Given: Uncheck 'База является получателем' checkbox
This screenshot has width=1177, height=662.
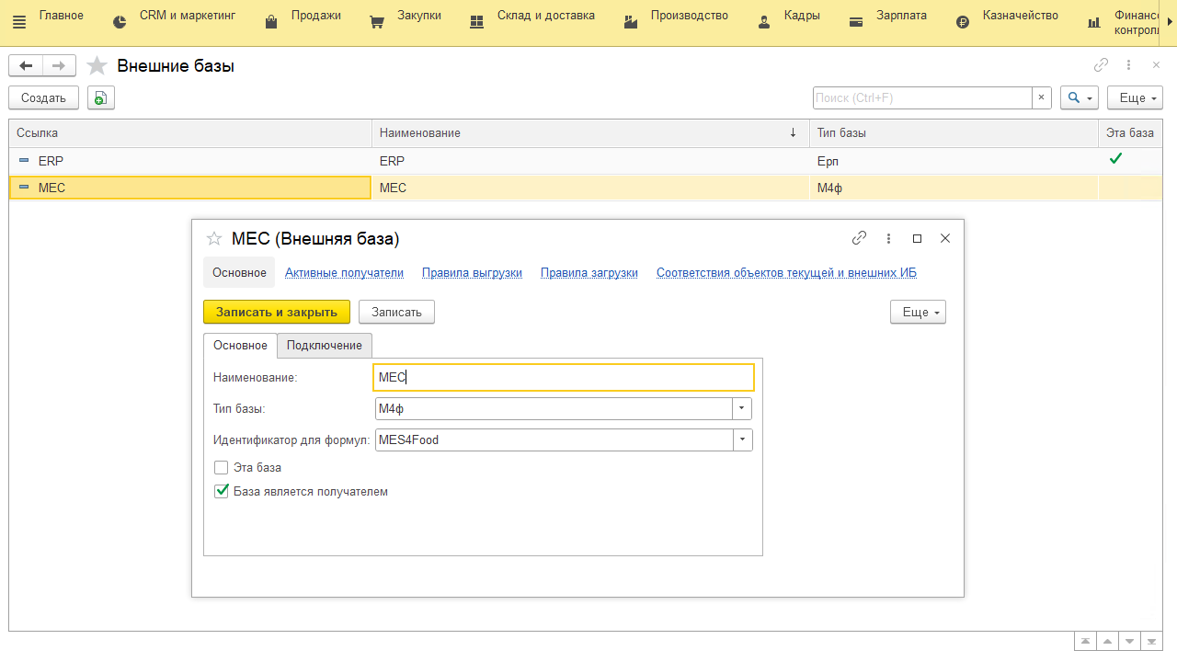Looking at the screenshot, I should 221,491.
